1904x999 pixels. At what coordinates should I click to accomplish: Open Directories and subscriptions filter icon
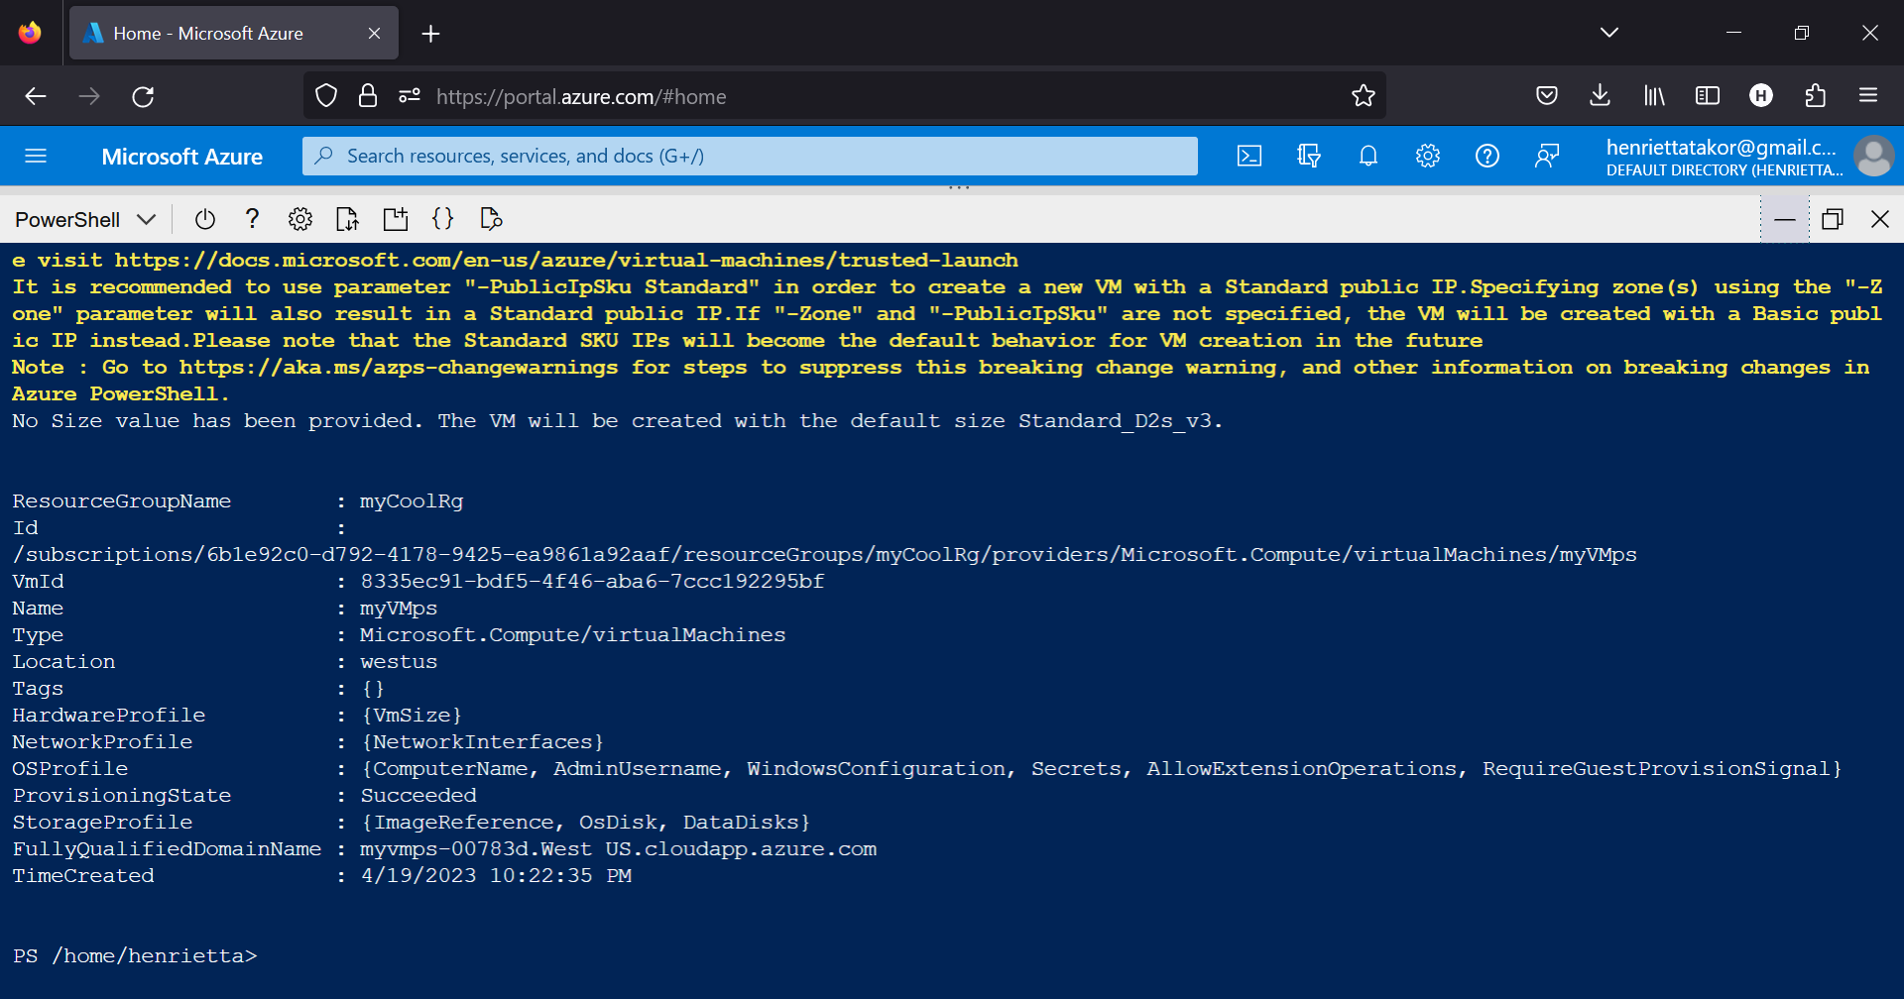click(1309, 156)
